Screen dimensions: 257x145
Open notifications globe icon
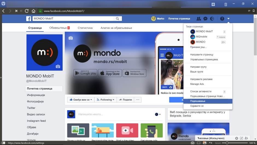(212, 19)
